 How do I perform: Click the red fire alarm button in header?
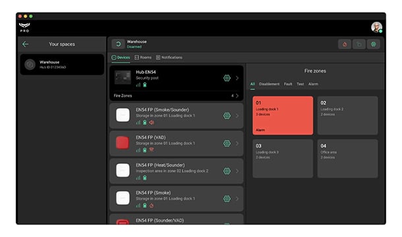click(x=345, y=44)
